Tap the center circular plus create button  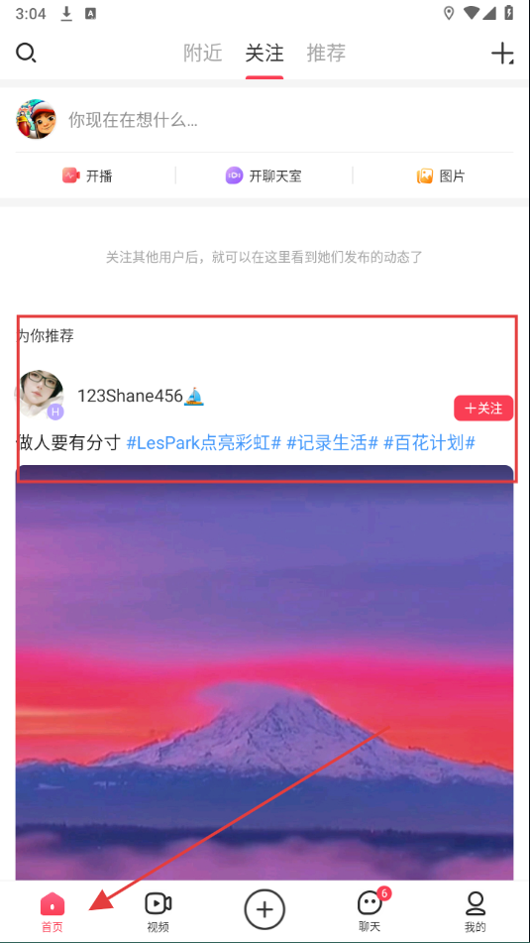(265, 910)
